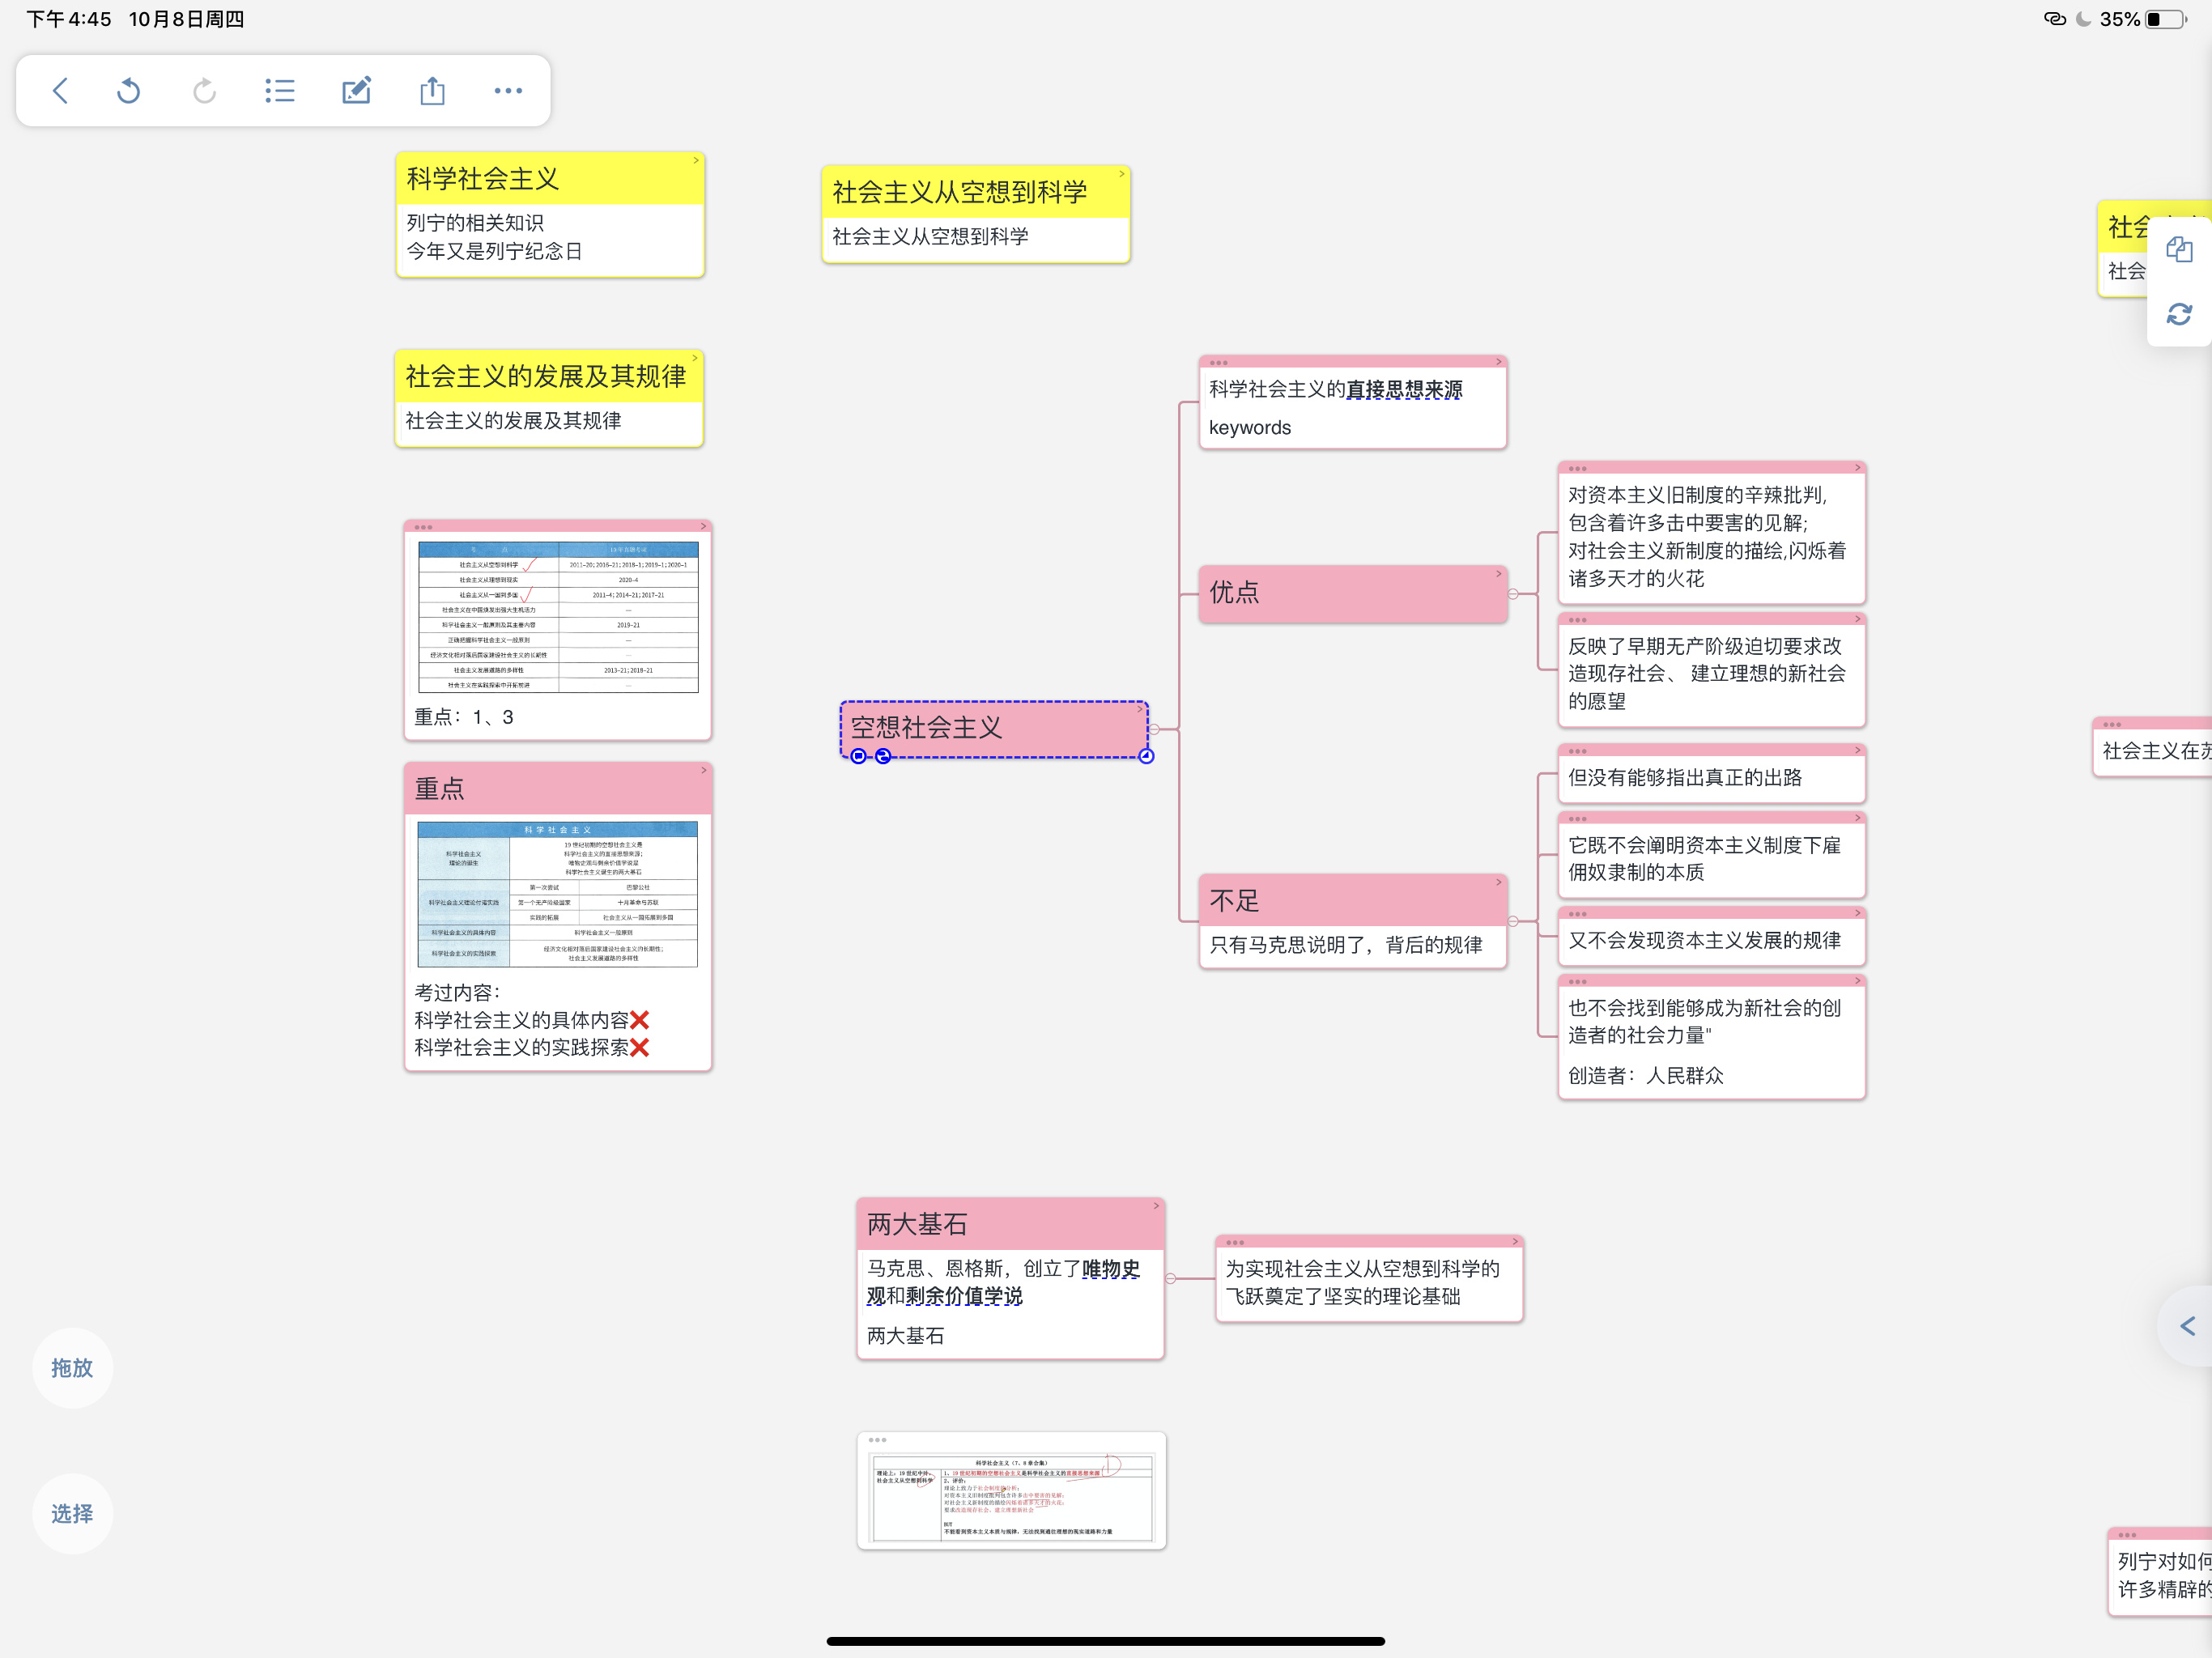This screenshot has height=1658, width=2212.
Task: Click the card starting 它既不会阐明资本主义制度
Action: coord(1711,855)
